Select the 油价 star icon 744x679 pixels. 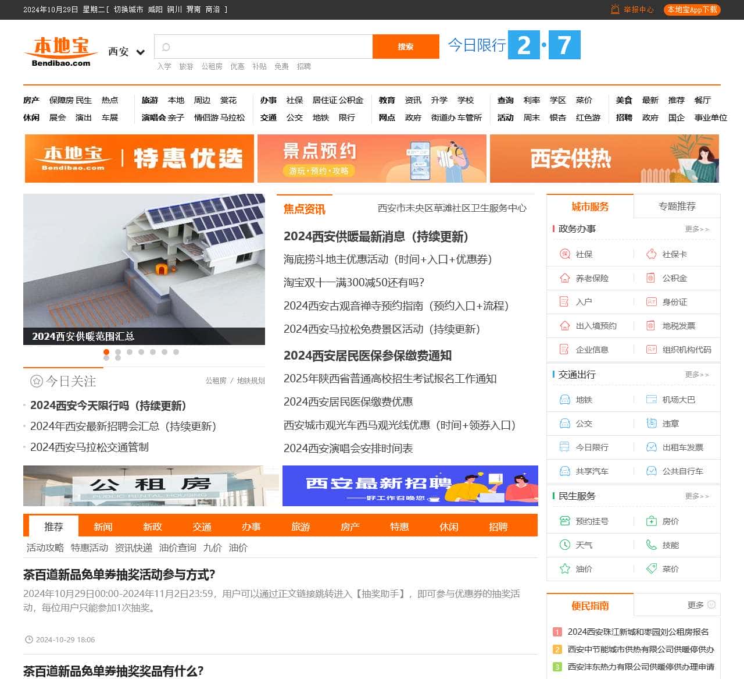[564, 569]
